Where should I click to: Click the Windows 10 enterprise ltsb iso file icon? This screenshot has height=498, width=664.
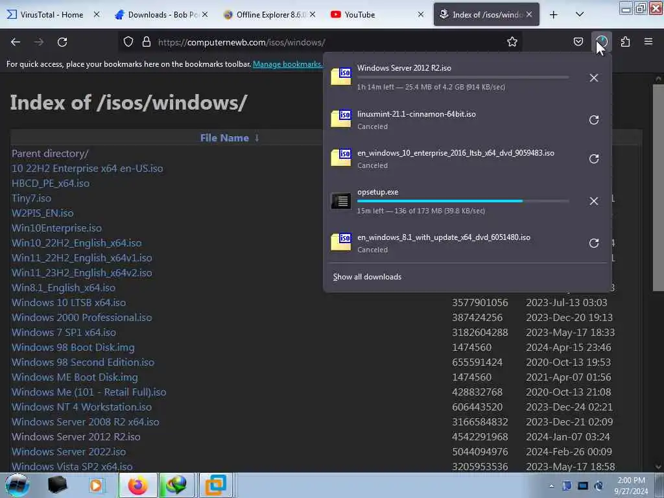pyautogui.click(x=341, y=158)
